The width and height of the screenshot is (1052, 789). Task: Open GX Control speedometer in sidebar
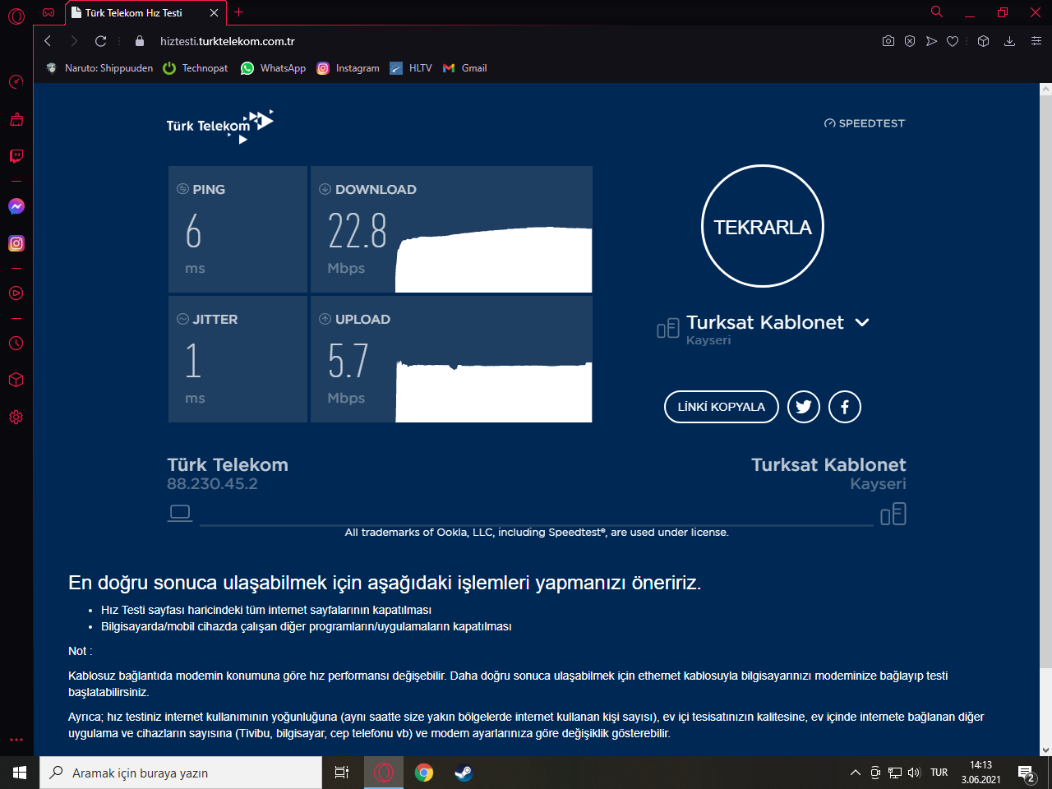click(16, 81)
